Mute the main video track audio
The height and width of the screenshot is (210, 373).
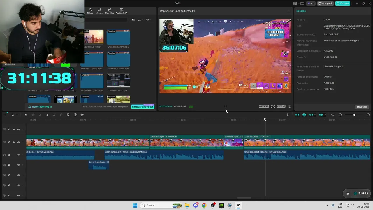18,142
